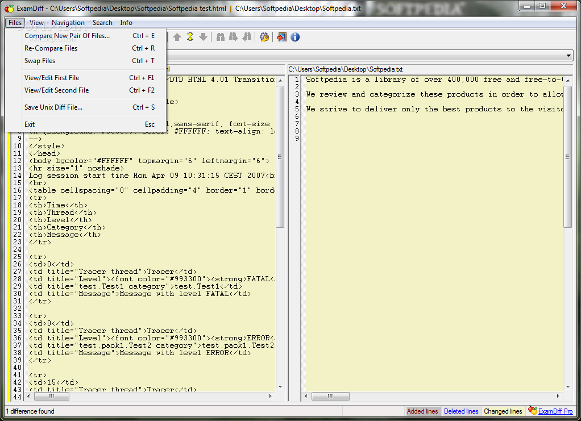581x421 pixels.
Task: Click the Find Previous binoculars icon
Action: point(247,37)
